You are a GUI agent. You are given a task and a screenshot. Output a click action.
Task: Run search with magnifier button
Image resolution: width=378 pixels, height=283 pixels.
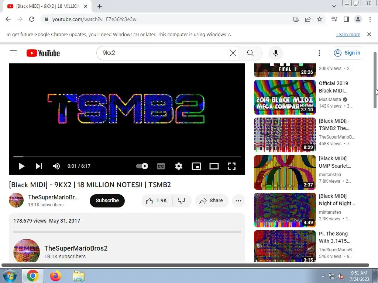tap(251, 53)
